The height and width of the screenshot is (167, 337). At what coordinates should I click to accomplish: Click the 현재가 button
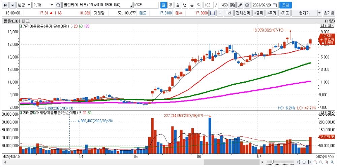304,13
